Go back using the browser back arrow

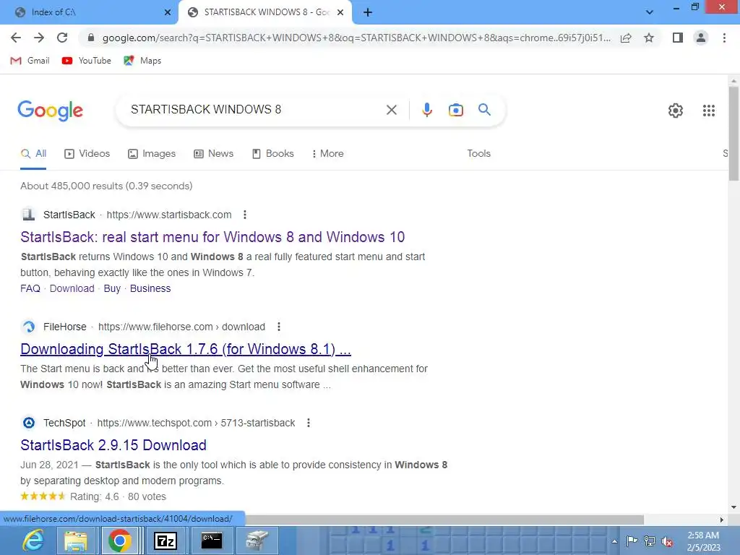(x=16, y=38)
